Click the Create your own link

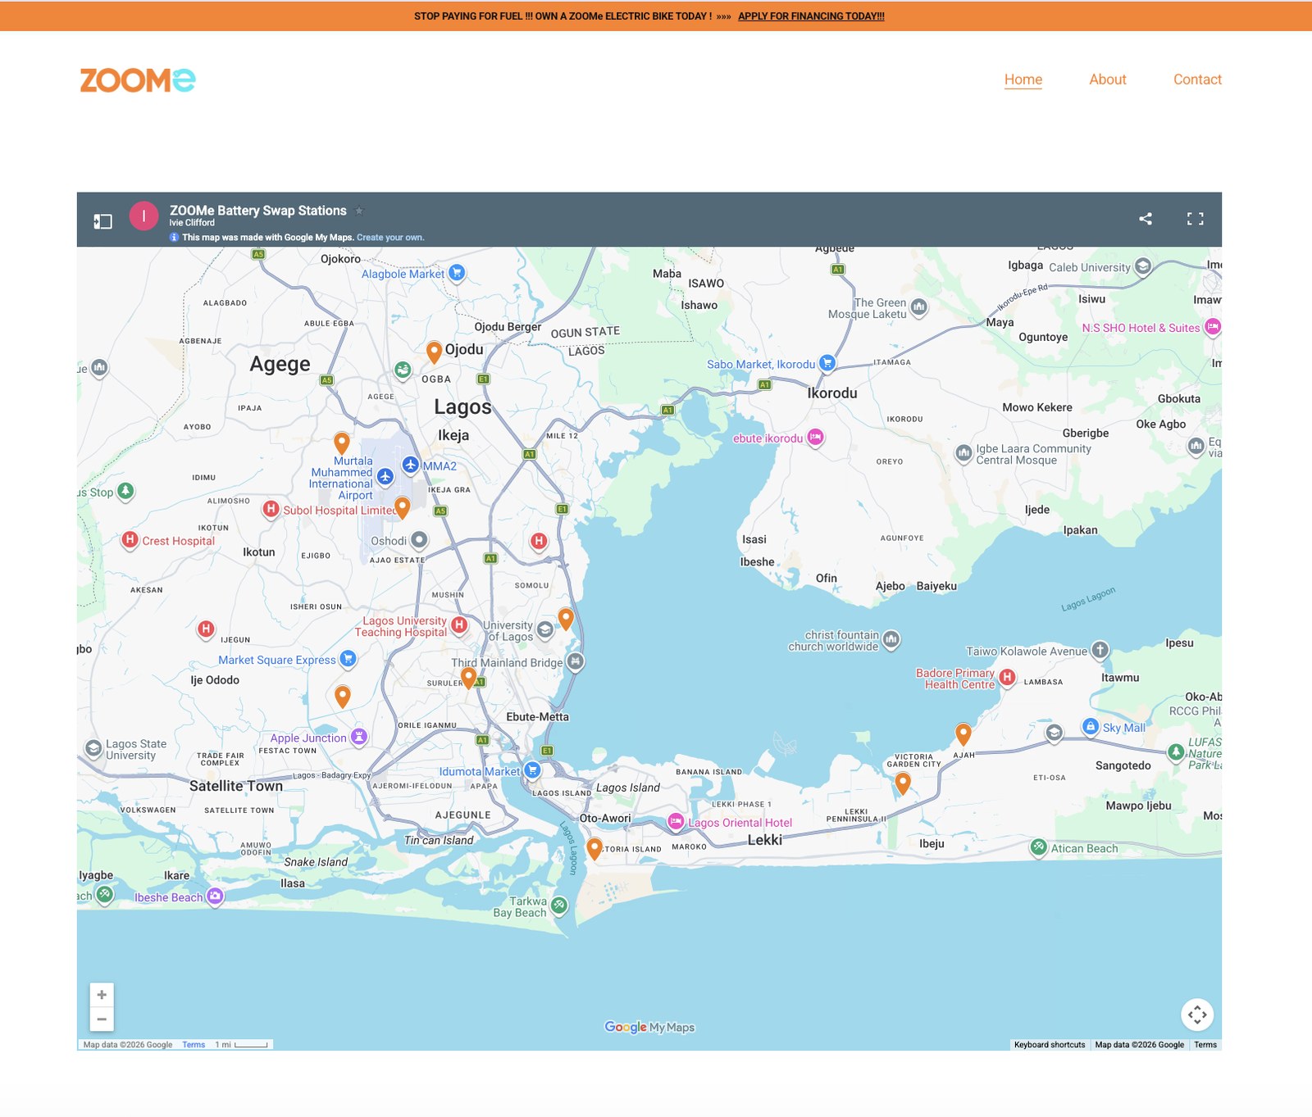[x=390, y=238]
